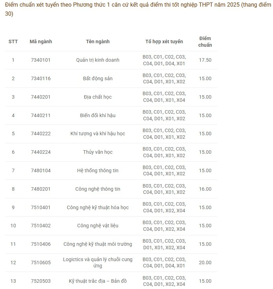Select the Công nghệ vật liệu major name

98,226
